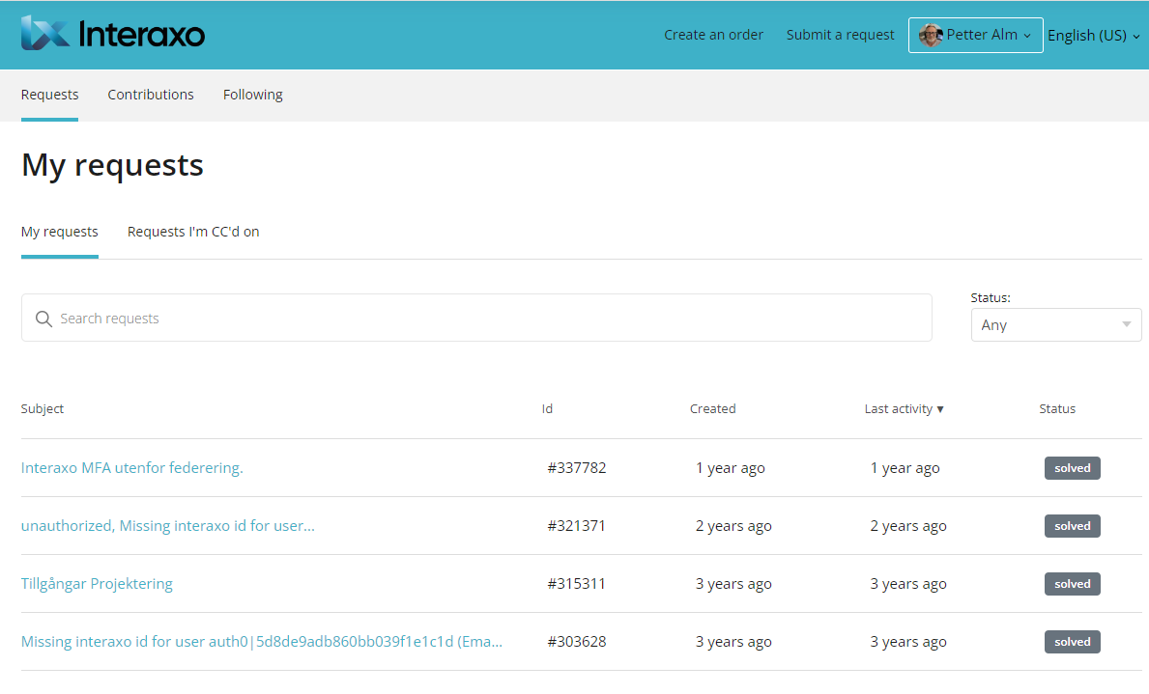Click the Status column header
Screen dimensions: 1149x694
(1056, 408)
